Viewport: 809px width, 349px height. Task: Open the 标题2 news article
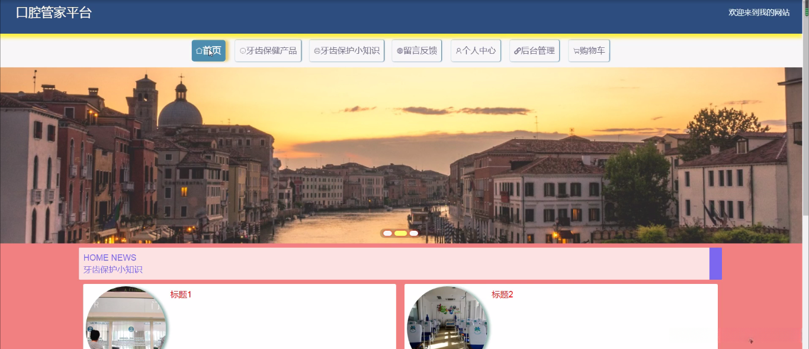click(x=502, y=295)
